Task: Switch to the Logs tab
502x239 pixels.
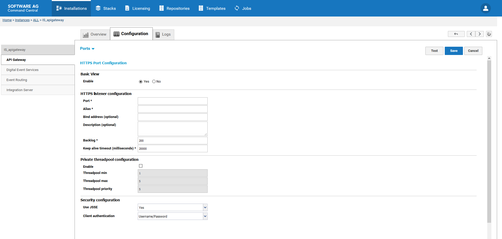Action: [163, 35]
